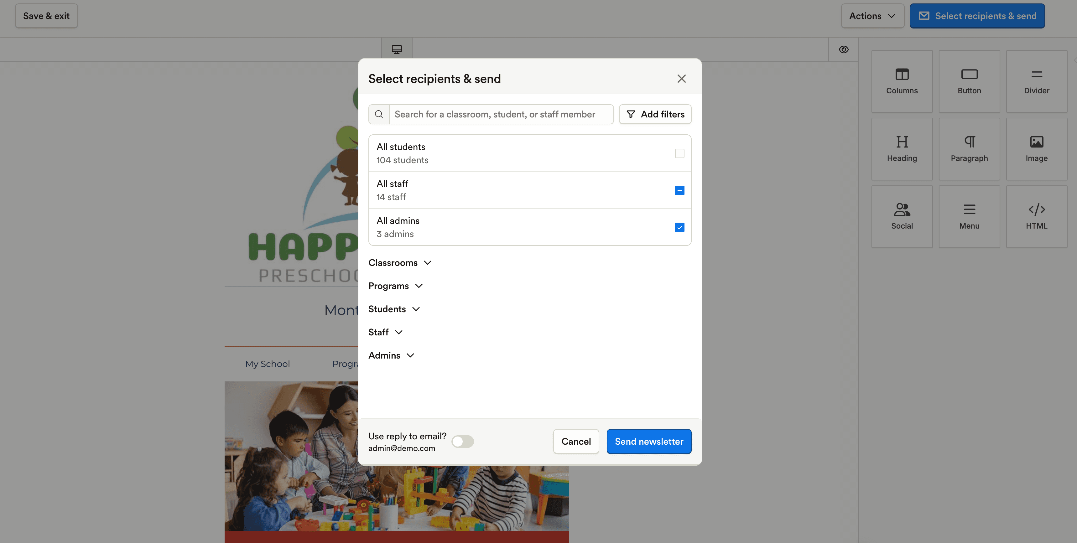Switch to desktop view icon

pyautogui.click(x=396, y=49)
